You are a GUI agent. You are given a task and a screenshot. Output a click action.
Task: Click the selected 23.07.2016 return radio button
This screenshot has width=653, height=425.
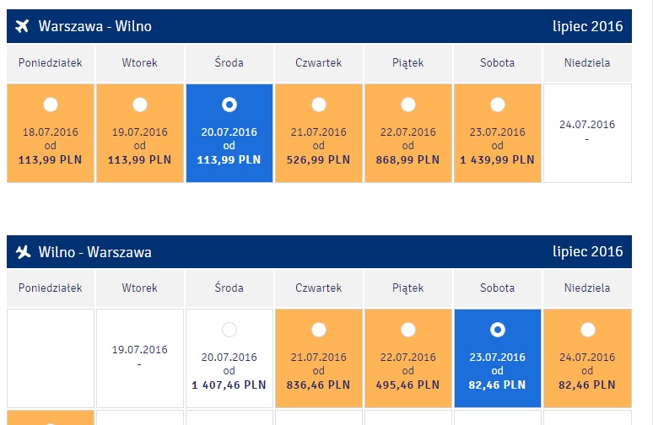point(497,330)
